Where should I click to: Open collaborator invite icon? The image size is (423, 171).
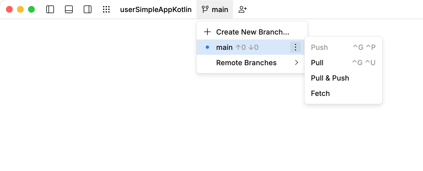pyautogui.click(x=242, y=9)
